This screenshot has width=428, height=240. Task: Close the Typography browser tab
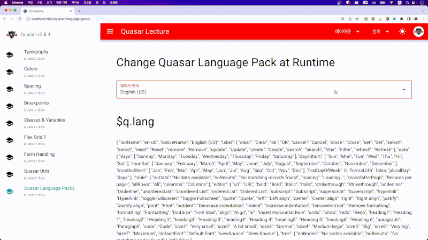[71, 11]
